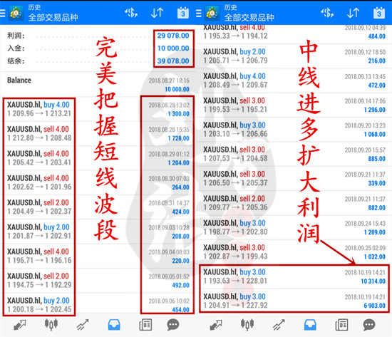This screenshot has width=392, height=337.
Task: Go to Trade tab in right bottom bar
Action: click(x=279, y=325)
